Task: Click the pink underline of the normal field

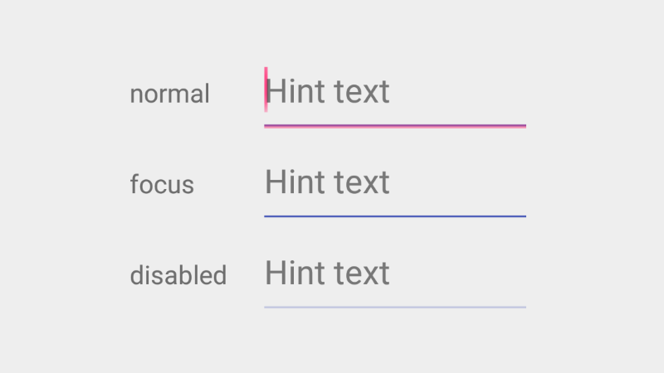Action: point(394,126)
